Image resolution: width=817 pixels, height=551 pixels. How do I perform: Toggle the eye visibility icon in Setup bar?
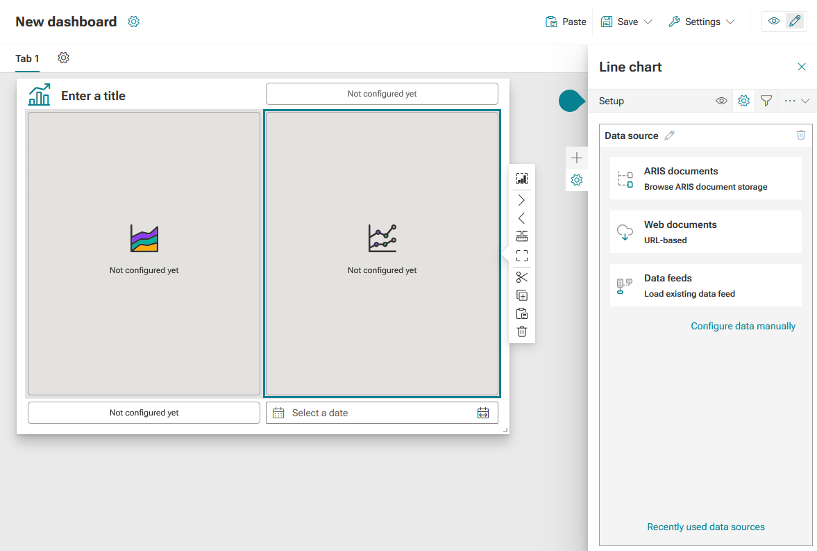pyautogui.click(x=721, y=101)
